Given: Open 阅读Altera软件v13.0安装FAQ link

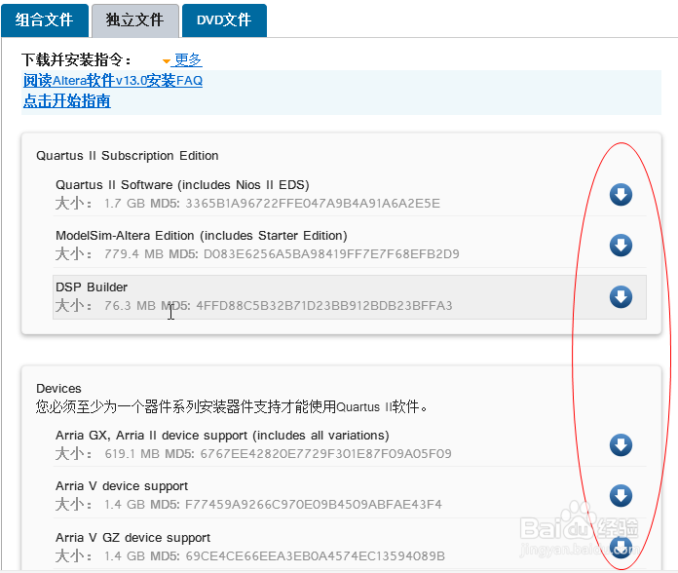Looking at the screenshot, I should click(113, 81).
